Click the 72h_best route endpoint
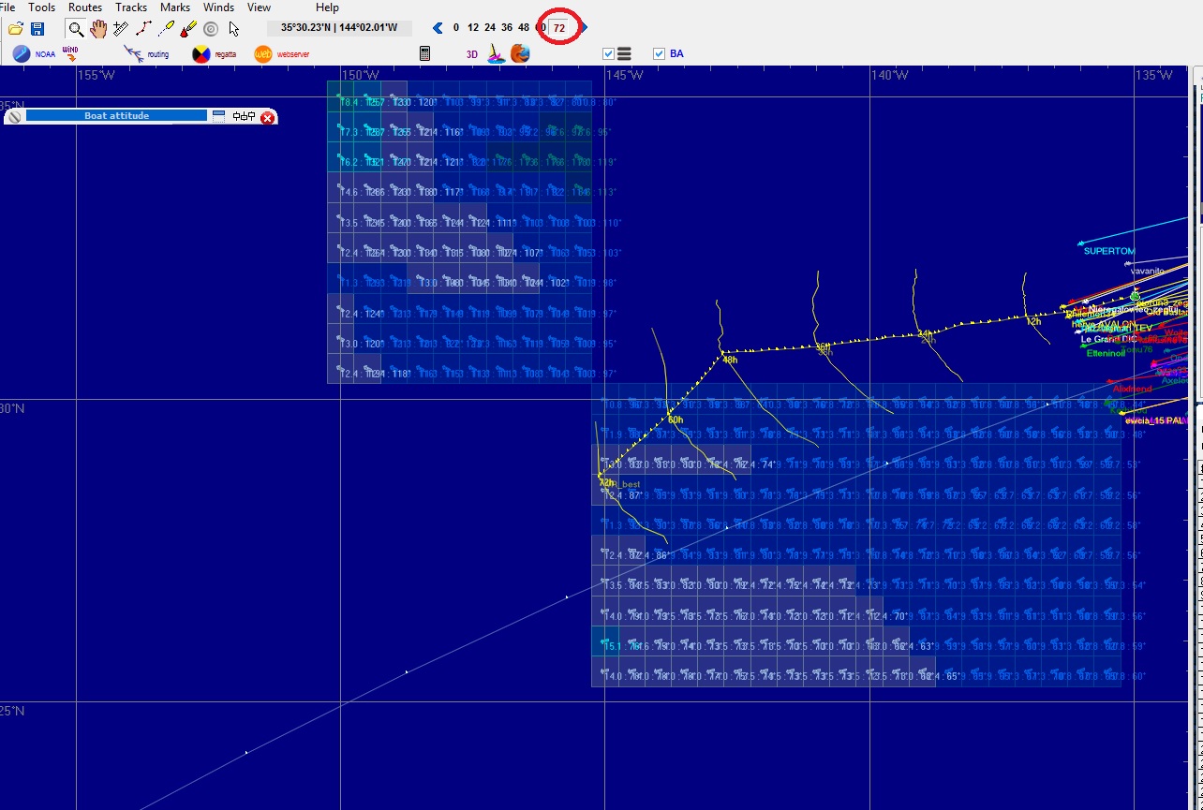 (619, 483)
